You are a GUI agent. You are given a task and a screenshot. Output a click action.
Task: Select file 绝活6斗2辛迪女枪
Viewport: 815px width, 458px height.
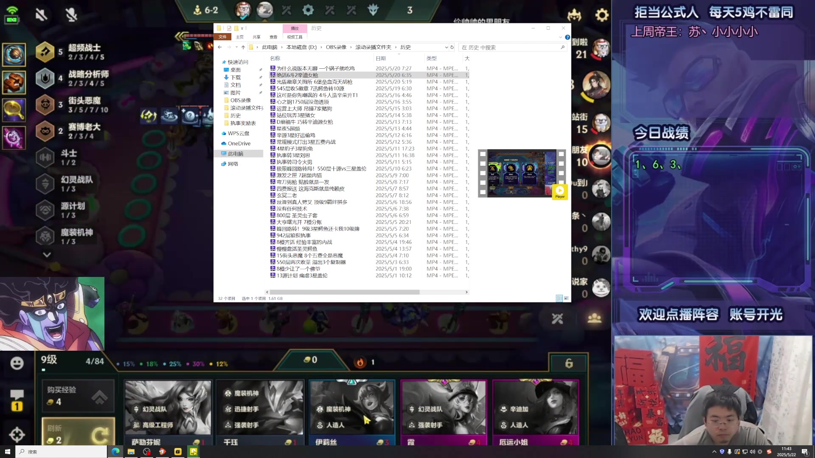pyautogui.click(x=369, y=75)
